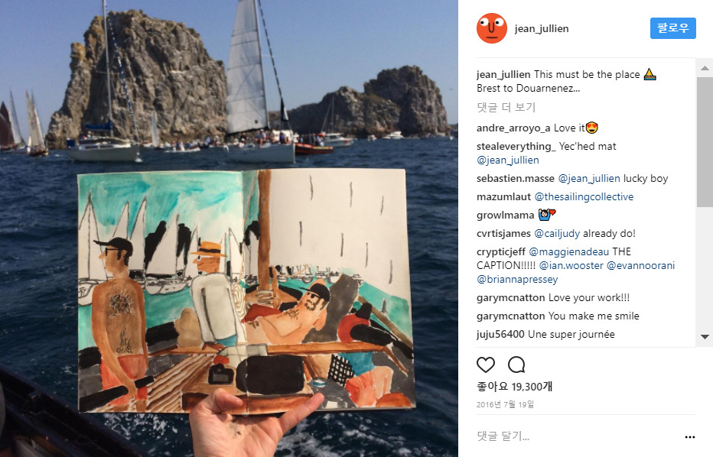Click jean_jullien's orange face avatar

[492, 28]
